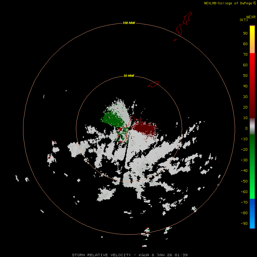Select the 50 NMI range ring label
The image size is (257, 257).
[x=129, y=76]
